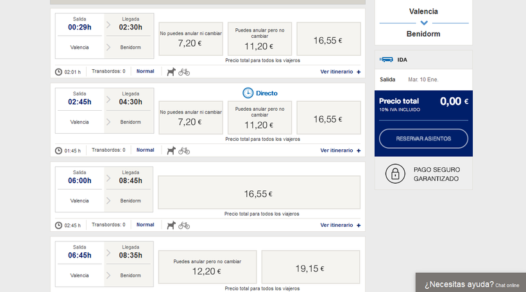
Task: Click the bicycle icon on 06:00h trip
Action: click(x=184, y=225)
